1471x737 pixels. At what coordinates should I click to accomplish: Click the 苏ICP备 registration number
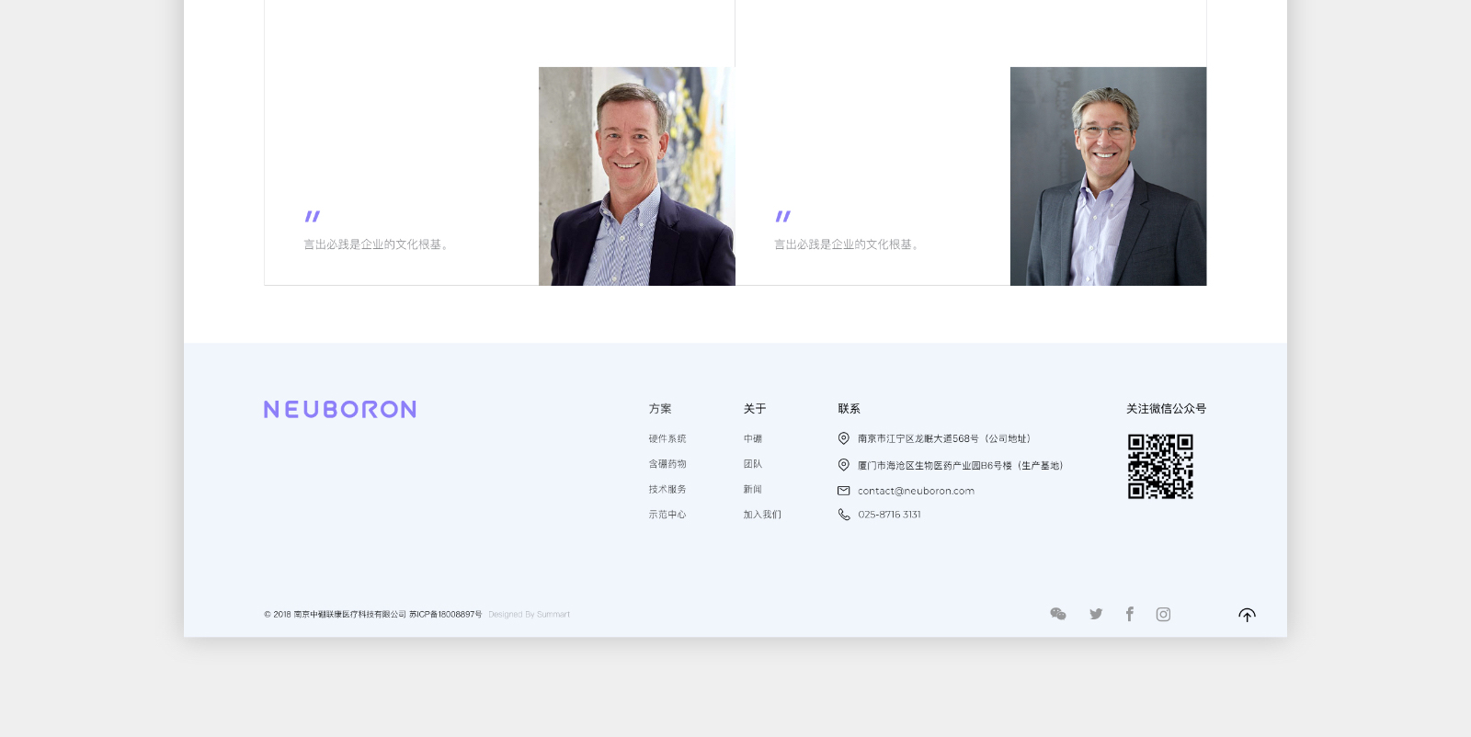(445, 614)
